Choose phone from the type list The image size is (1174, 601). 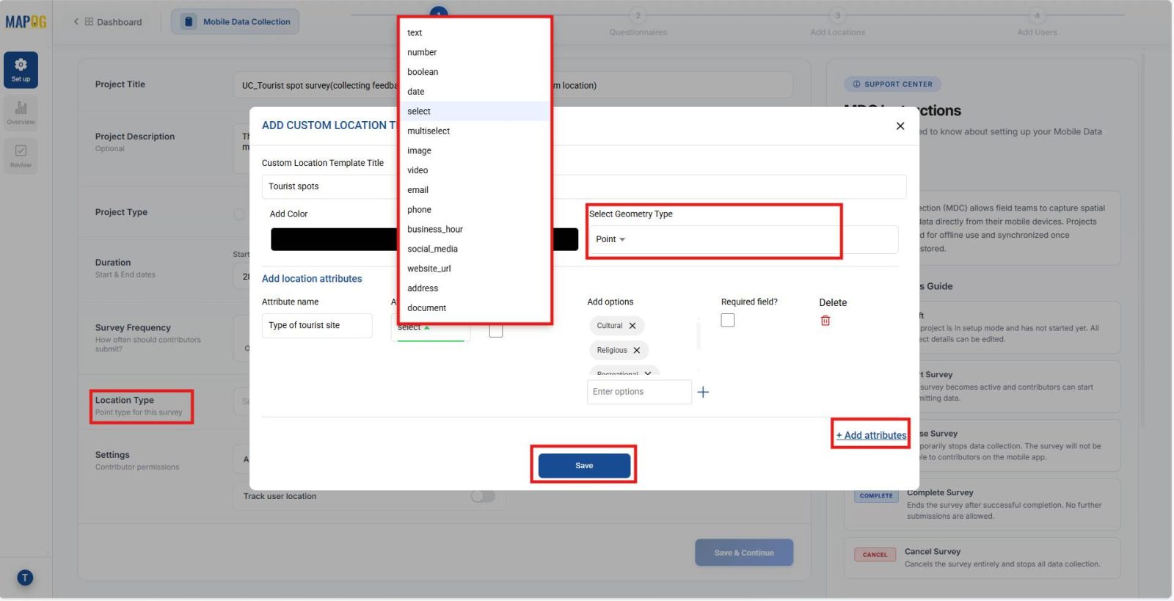click(x=476, y=210)
